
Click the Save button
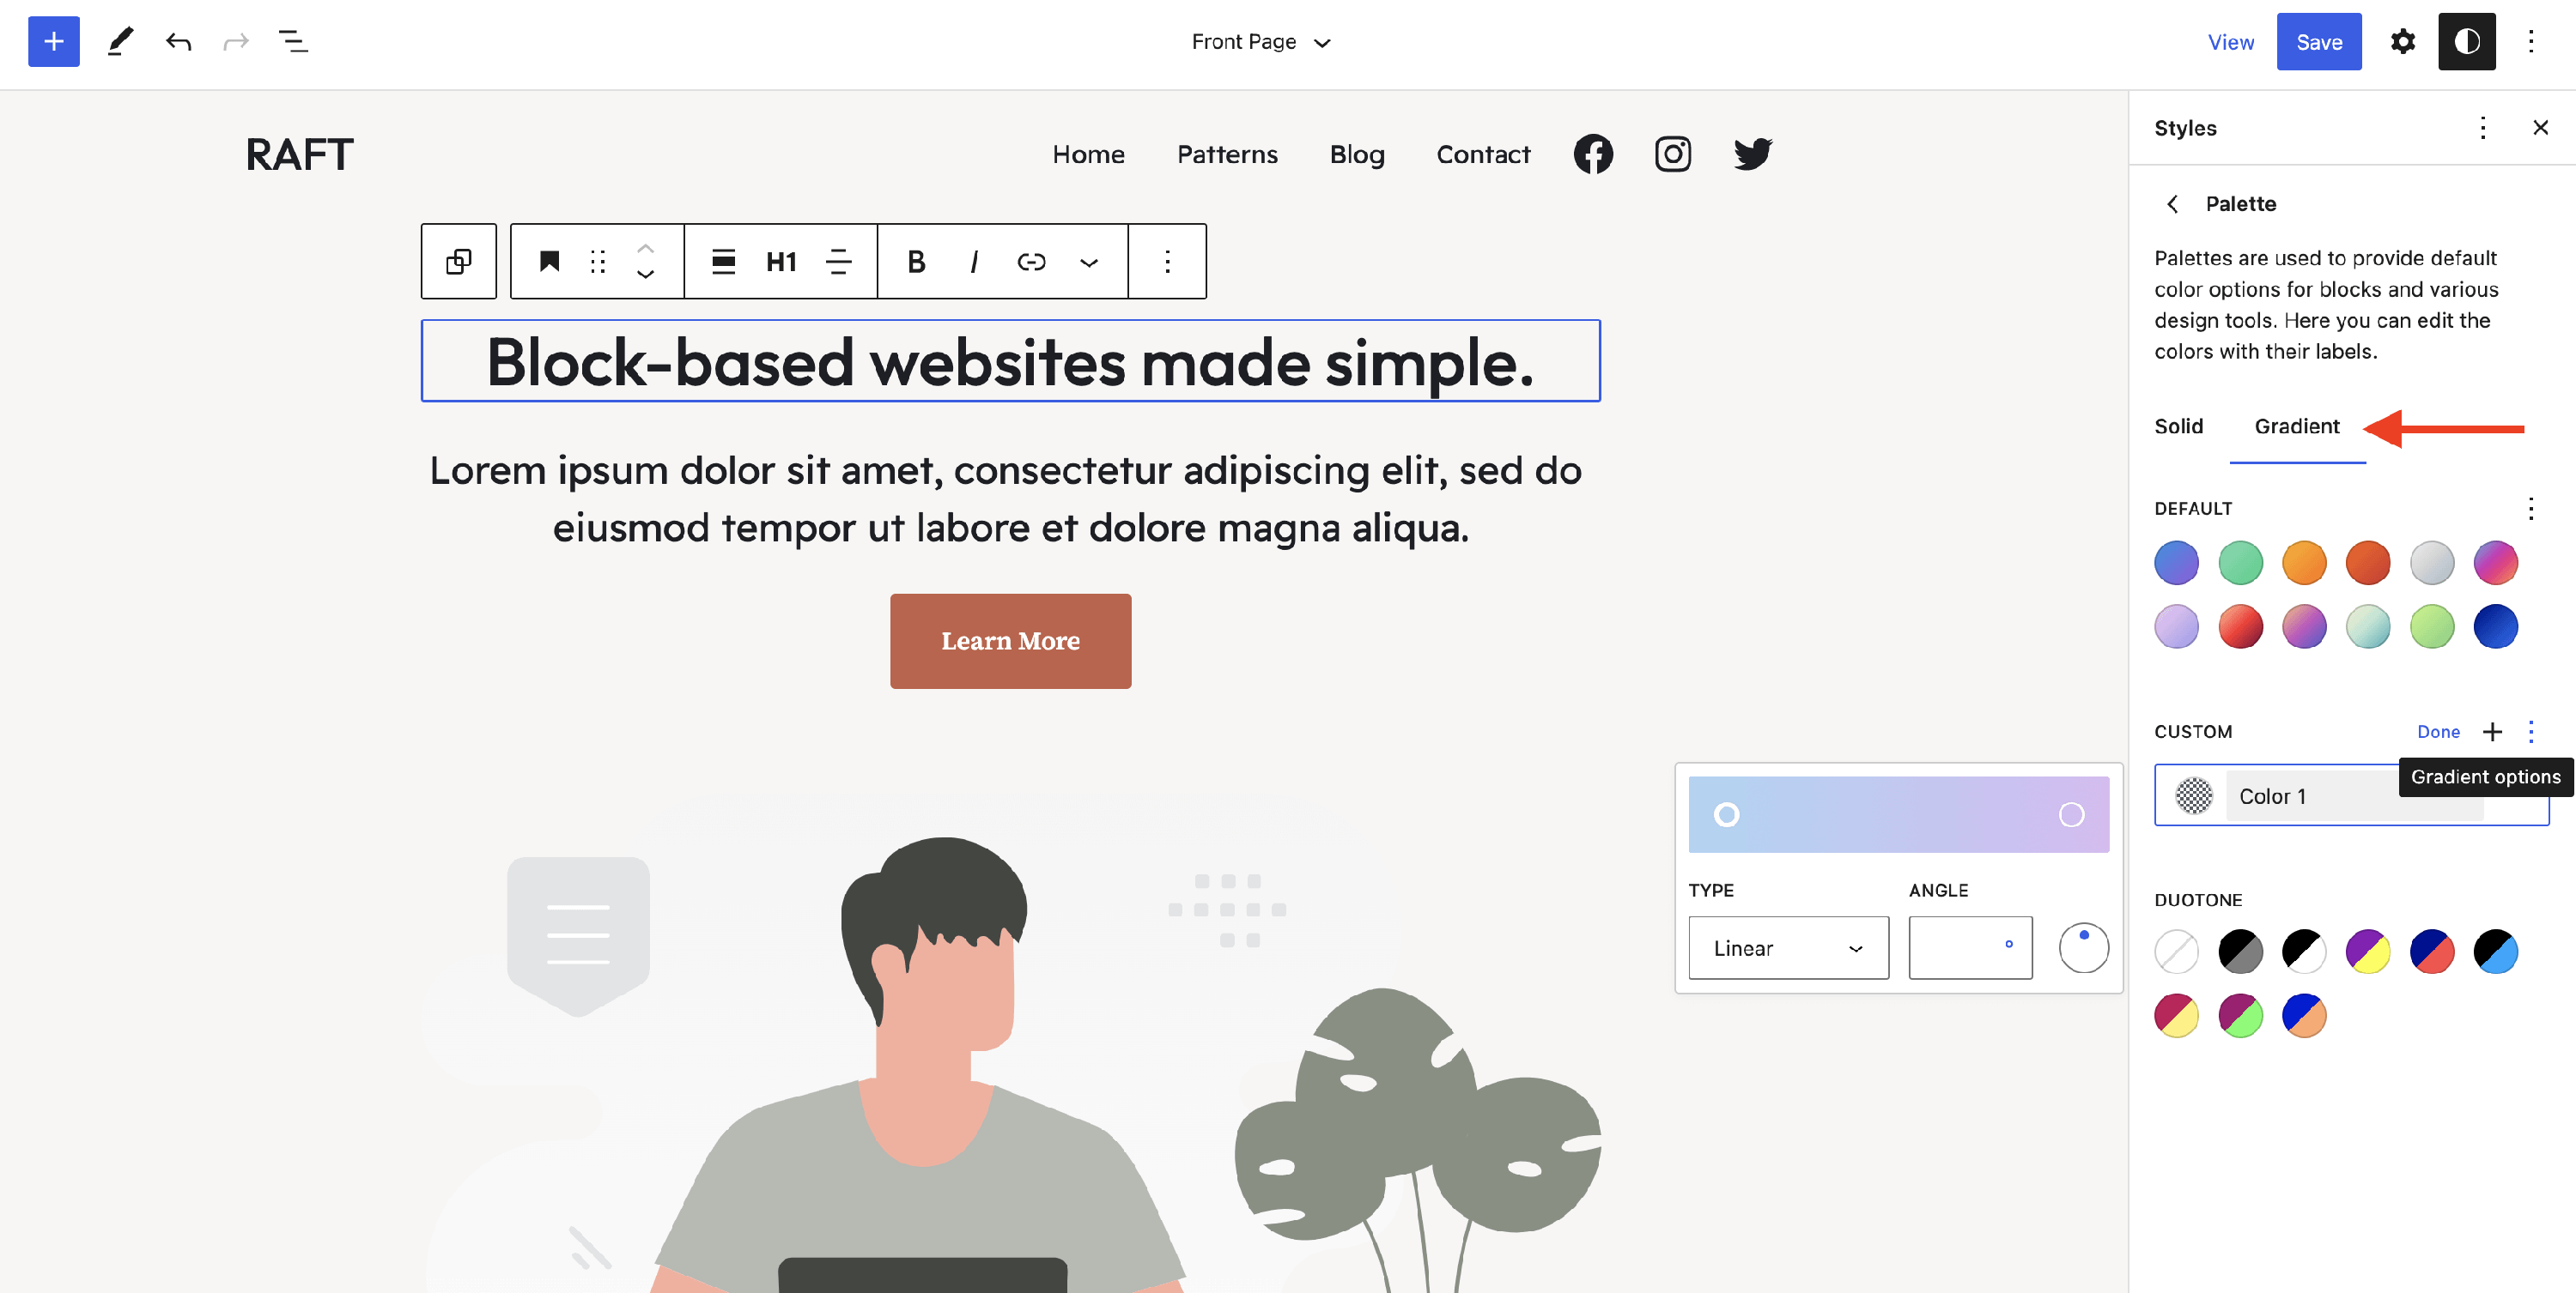pos(2318,42)
